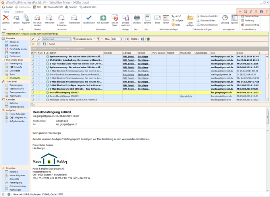Reply using the Antworten icon
This screenshot has height=197, width=270.
[x=49, y=18]
